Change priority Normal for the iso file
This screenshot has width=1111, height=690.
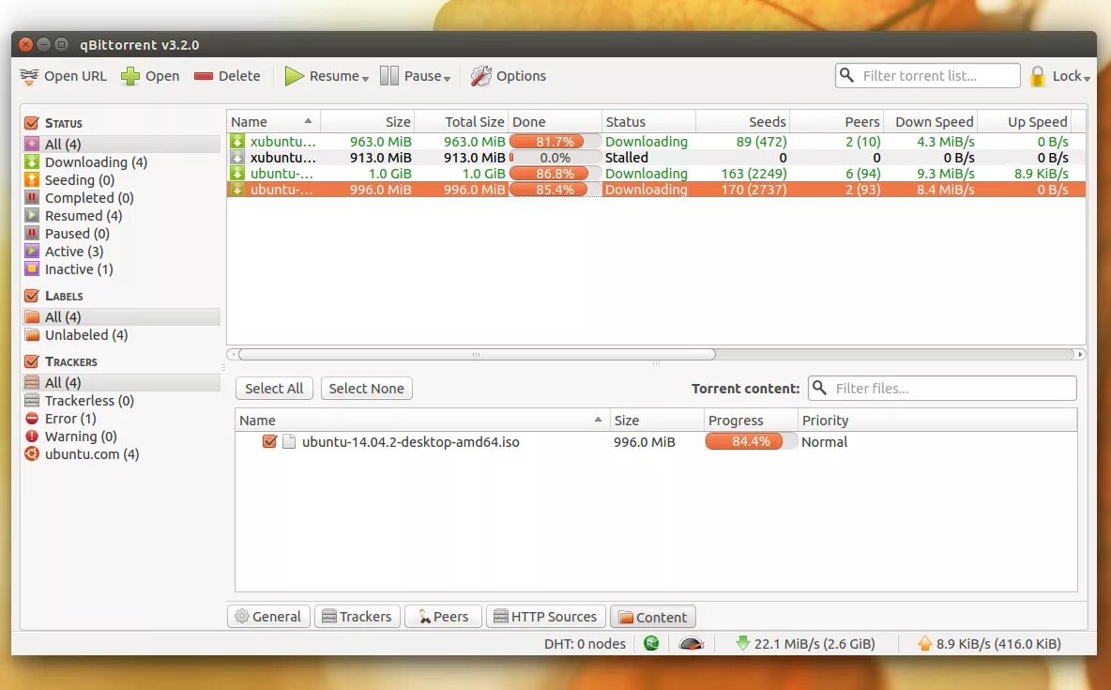(824, 442)
